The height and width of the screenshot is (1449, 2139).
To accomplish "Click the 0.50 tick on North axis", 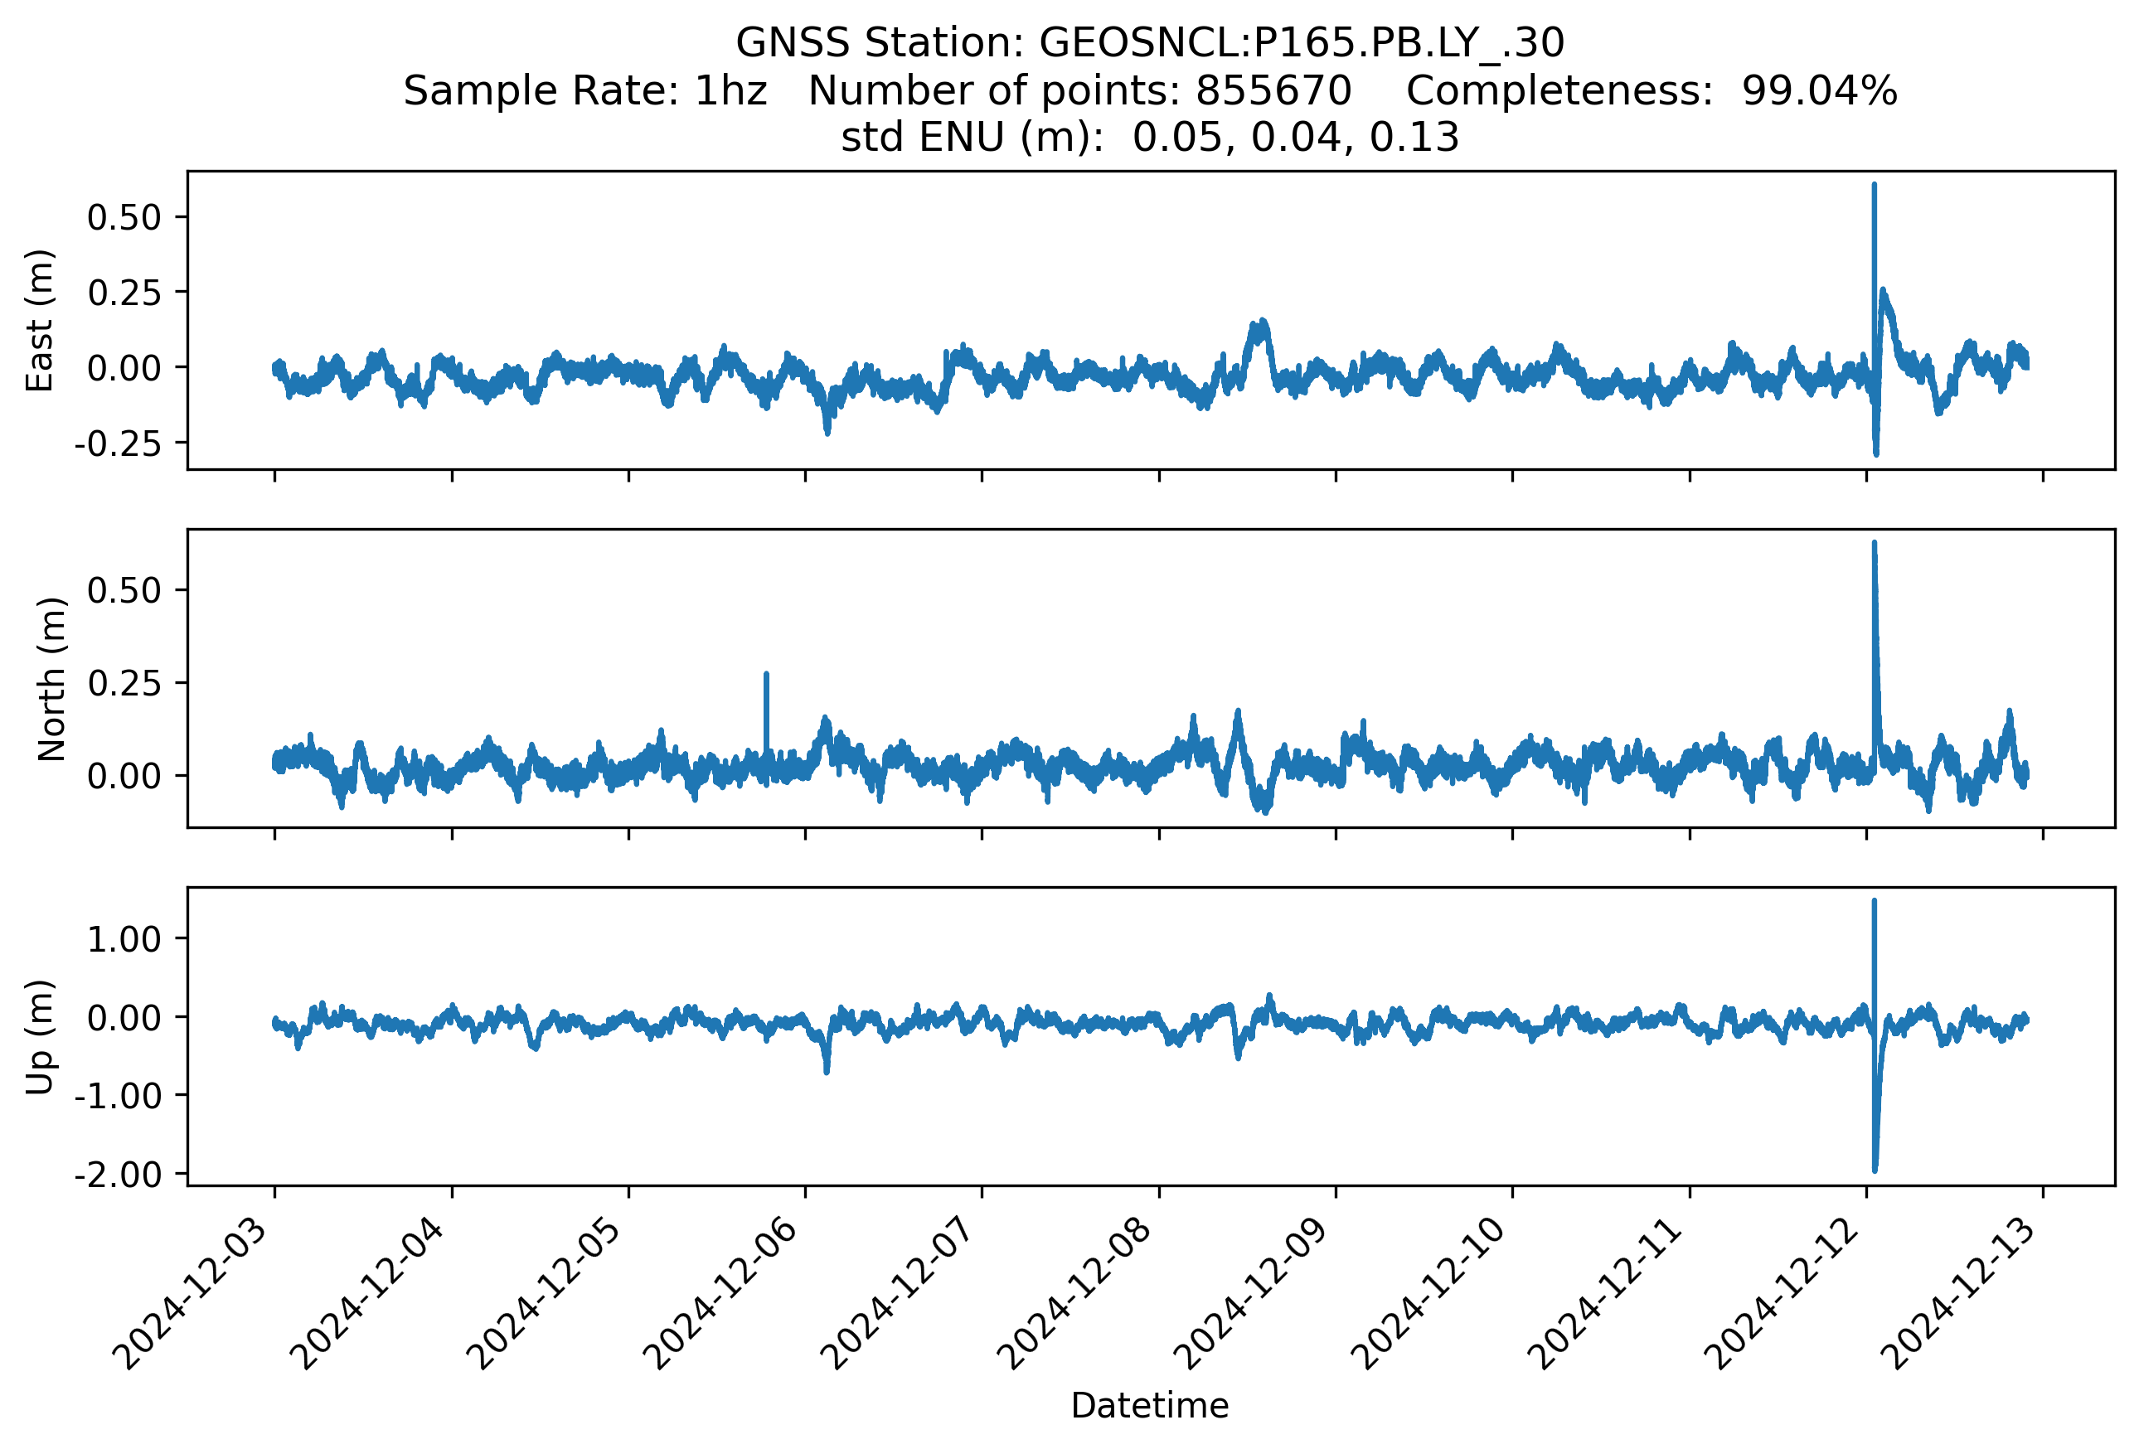I will point(124,591).
